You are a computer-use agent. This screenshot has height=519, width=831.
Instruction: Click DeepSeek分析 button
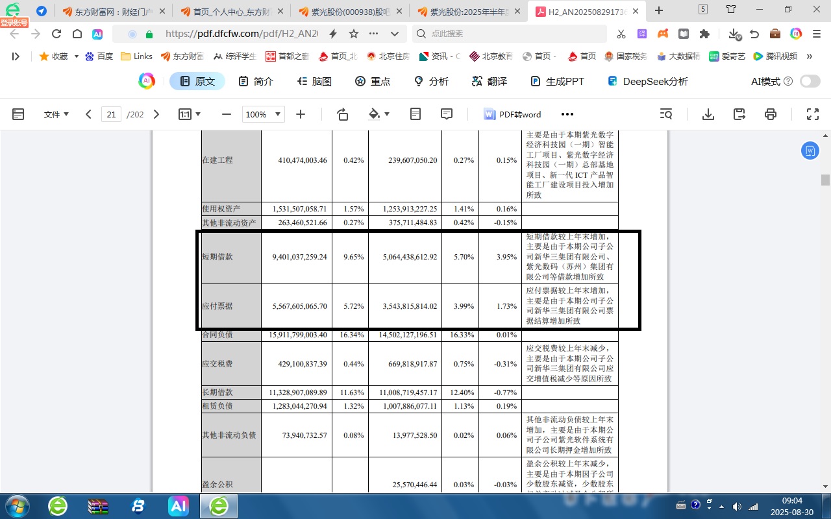[x=647, y=81]
